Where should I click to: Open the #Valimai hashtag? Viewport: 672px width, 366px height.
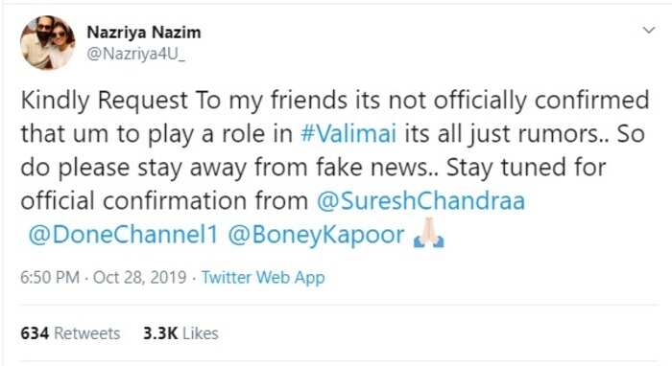[348, 133]
